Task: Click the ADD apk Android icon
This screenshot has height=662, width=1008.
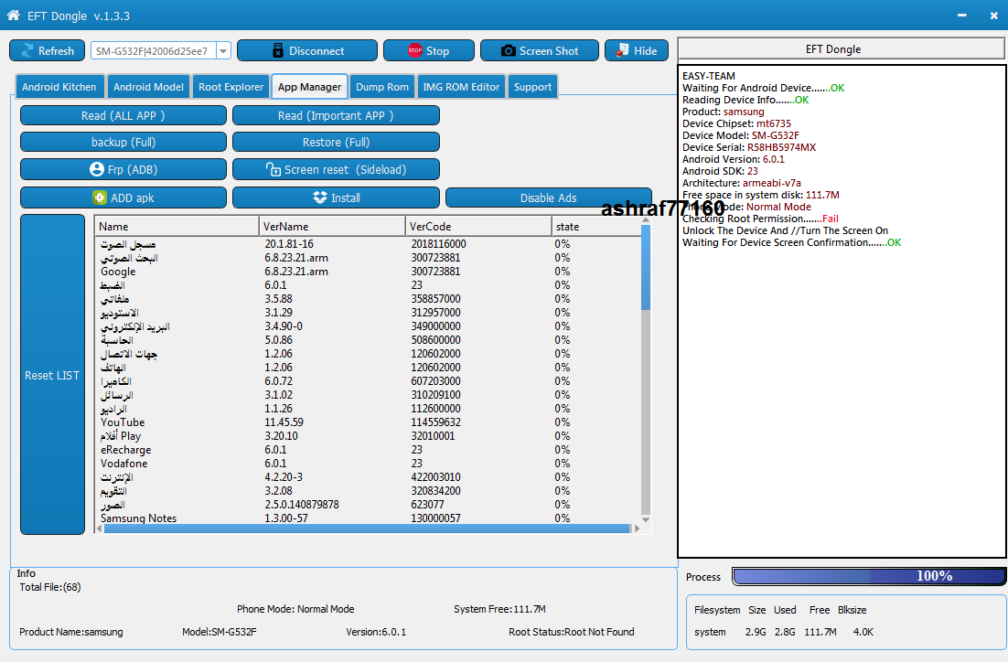Action: 99,198
